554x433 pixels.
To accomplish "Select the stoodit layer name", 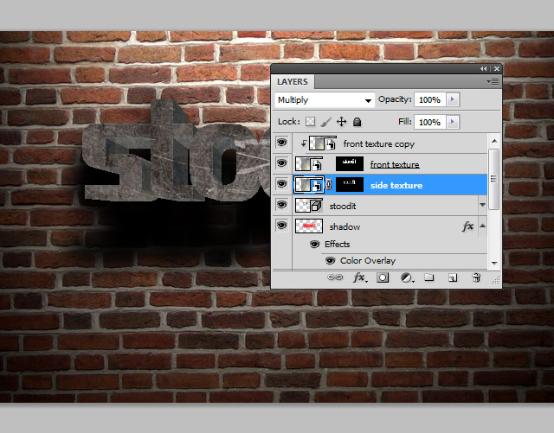I will [343, 206].
